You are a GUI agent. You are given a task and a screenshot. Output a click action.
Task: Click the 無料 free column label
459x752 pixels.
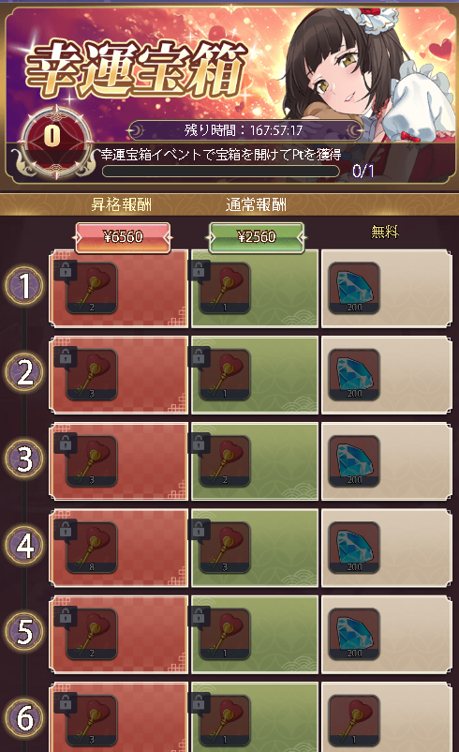385,233
